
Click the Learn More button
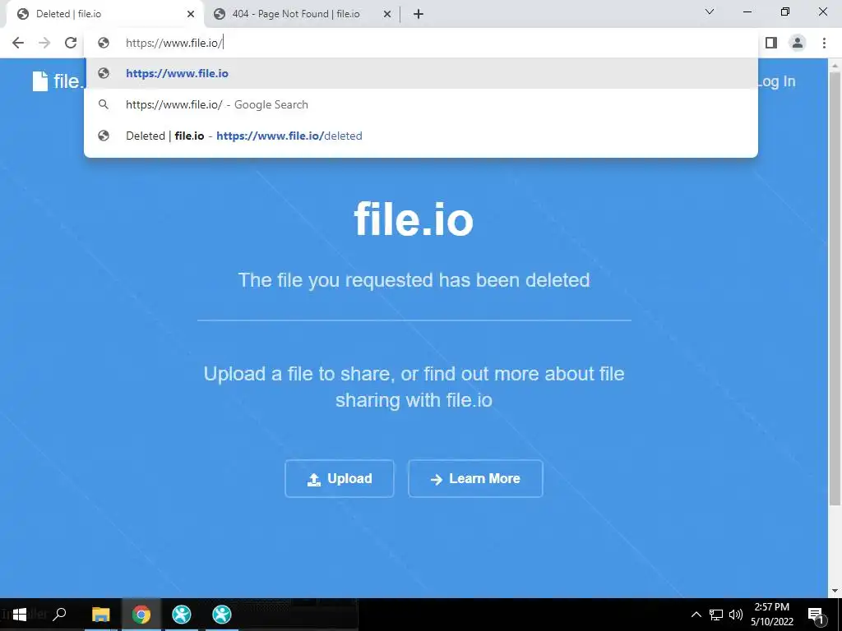[x=475, y=479]
